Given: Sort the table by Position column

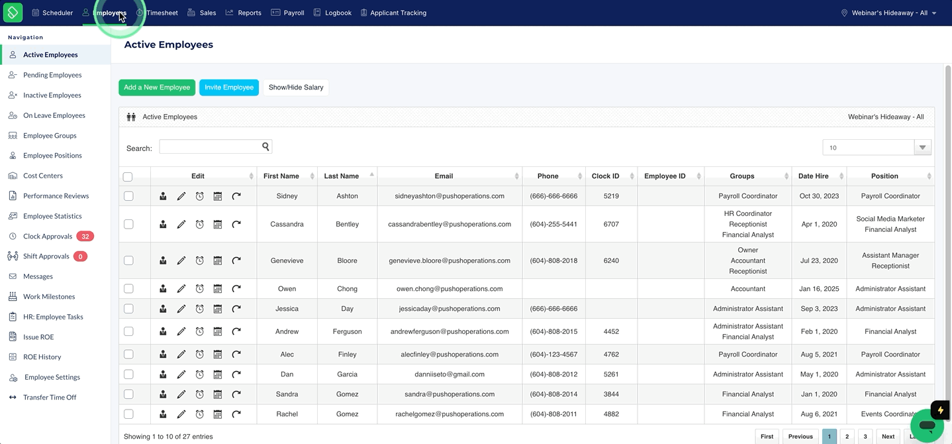Looking at the screenshot, I should [890, 176].
